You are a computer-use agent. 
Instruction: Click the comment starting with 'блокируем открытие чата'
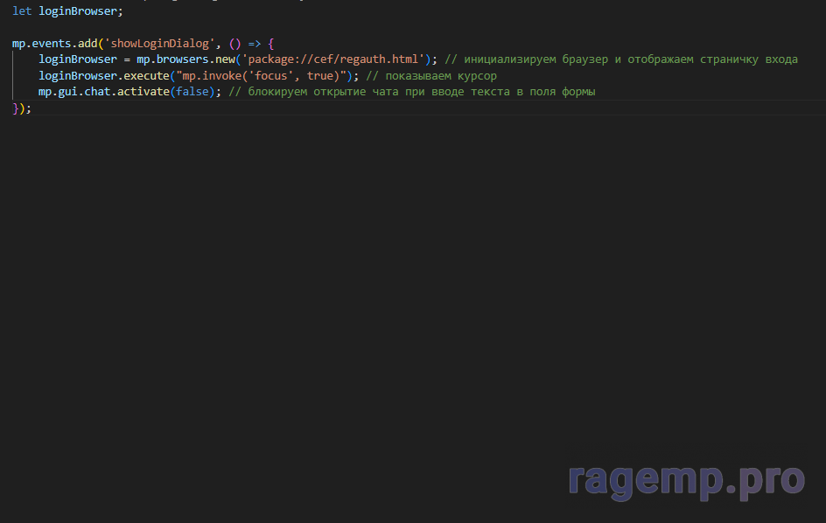411,92
